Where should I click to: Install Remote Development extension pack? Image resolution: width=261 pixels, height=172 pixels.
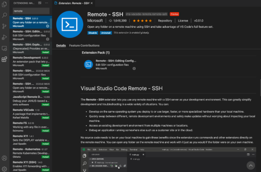[45, 66]
